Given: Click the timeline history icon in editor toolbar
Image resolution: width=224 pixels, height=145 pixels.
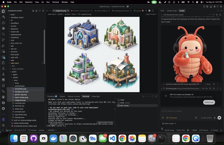Looking at the screenshot, I should [146, 11].
